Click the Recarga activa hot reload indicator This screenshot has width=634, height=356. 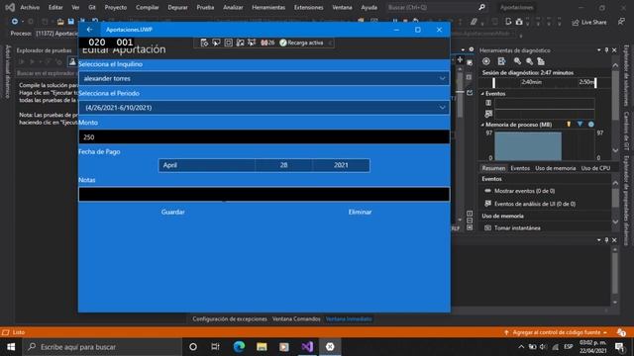[301, 43]
